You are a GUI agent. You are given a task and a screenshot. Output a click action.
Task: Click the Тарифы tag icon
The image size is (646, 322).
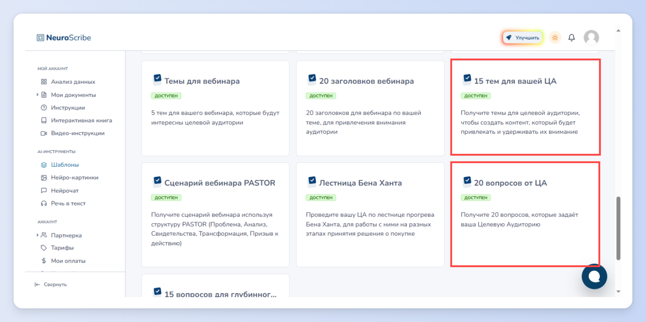click(44, 248)
